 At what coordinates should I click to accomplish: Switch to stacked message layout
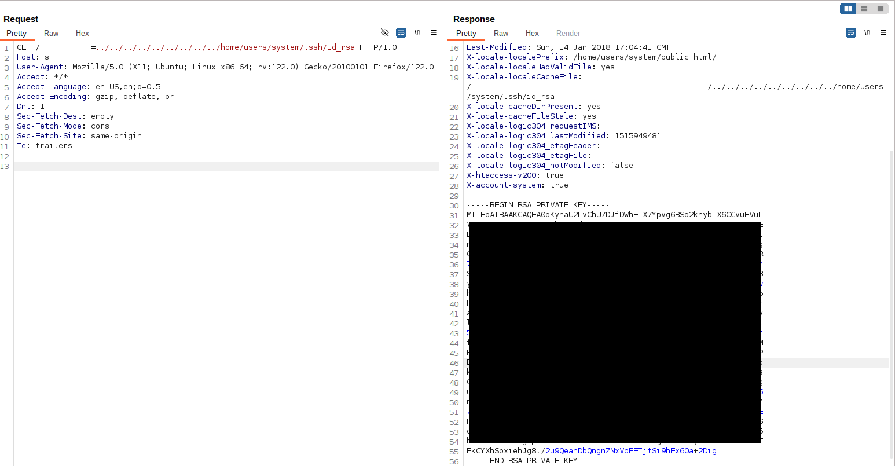pyautogui.click(x=864, y=8)
